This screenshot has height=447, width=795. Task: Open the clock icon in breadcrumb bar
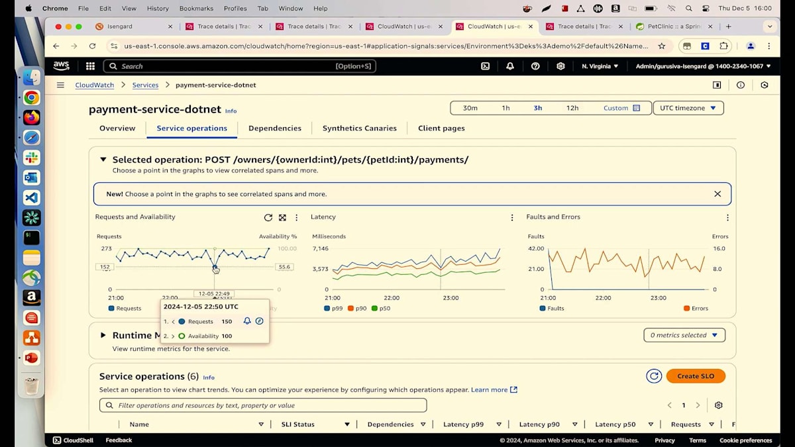pos(765,85)
